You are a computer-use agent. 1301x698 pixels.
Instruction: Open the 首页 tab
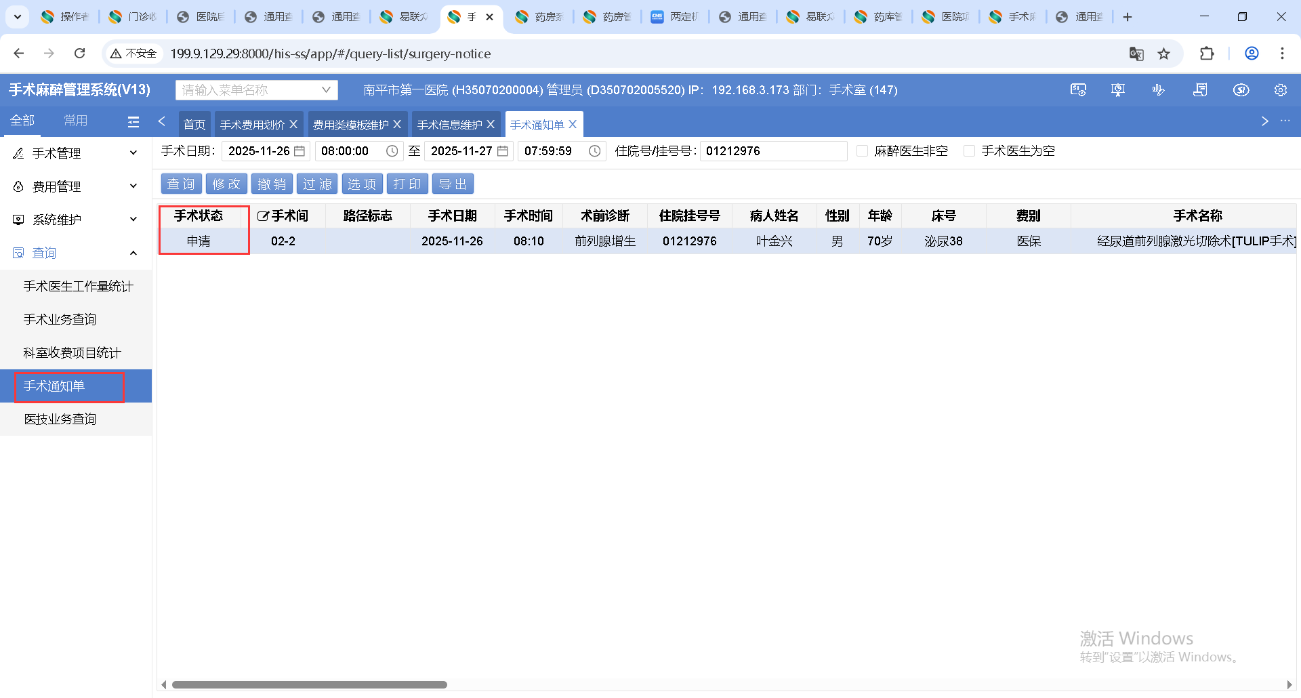194,125
